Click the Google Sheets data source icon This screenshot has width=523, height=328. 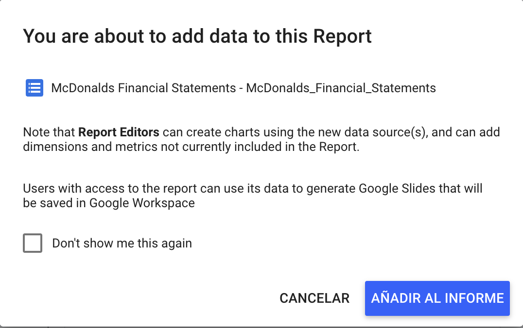(34, 88)
